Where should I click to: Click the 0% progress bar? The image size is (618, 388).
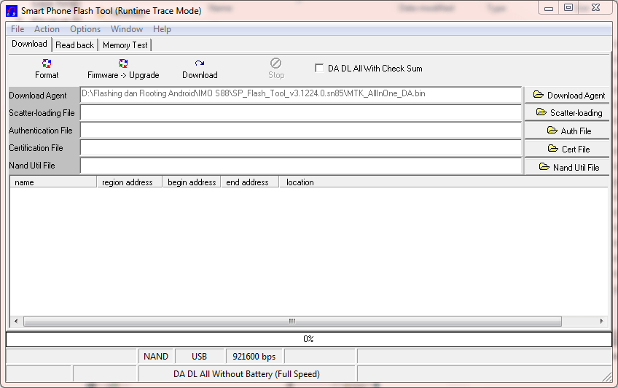[308, 339]
